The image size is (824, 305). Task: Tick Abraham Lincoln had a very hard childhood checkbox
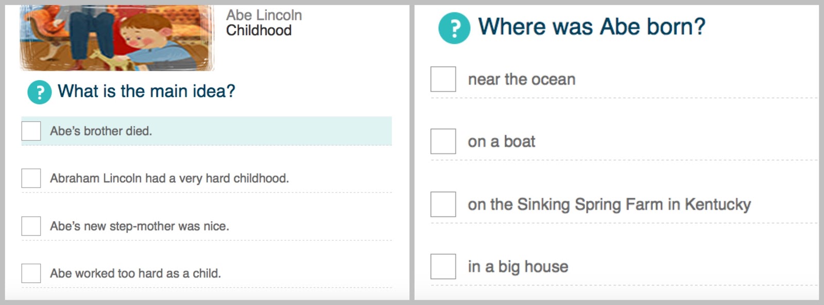(x=31, y=178)
